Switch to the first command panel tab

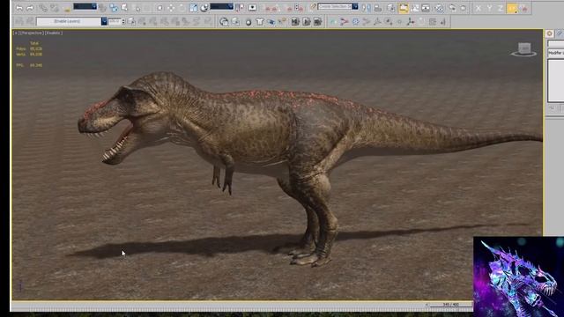pyautogui.click(x=549, y=33)
